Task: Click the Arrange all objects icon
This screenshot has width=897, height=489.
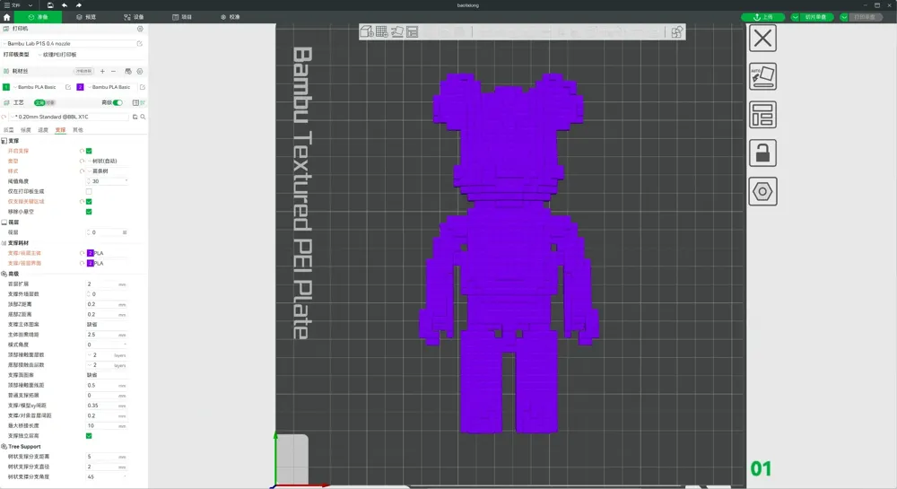Action: tap(413, 31)
